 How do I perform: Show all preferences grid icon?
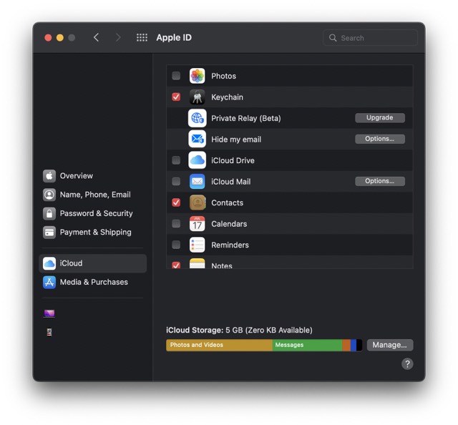142,38
